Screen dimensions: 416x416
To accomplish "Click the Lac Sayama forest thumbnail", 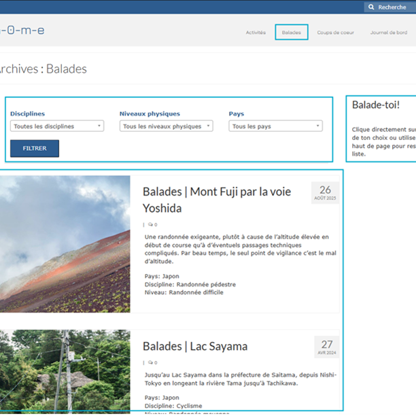I will 65,371.
